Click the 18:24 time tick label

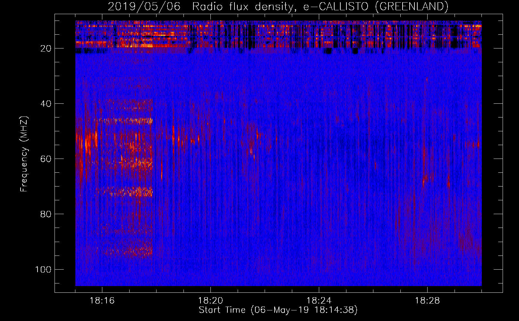click(319, 301)
